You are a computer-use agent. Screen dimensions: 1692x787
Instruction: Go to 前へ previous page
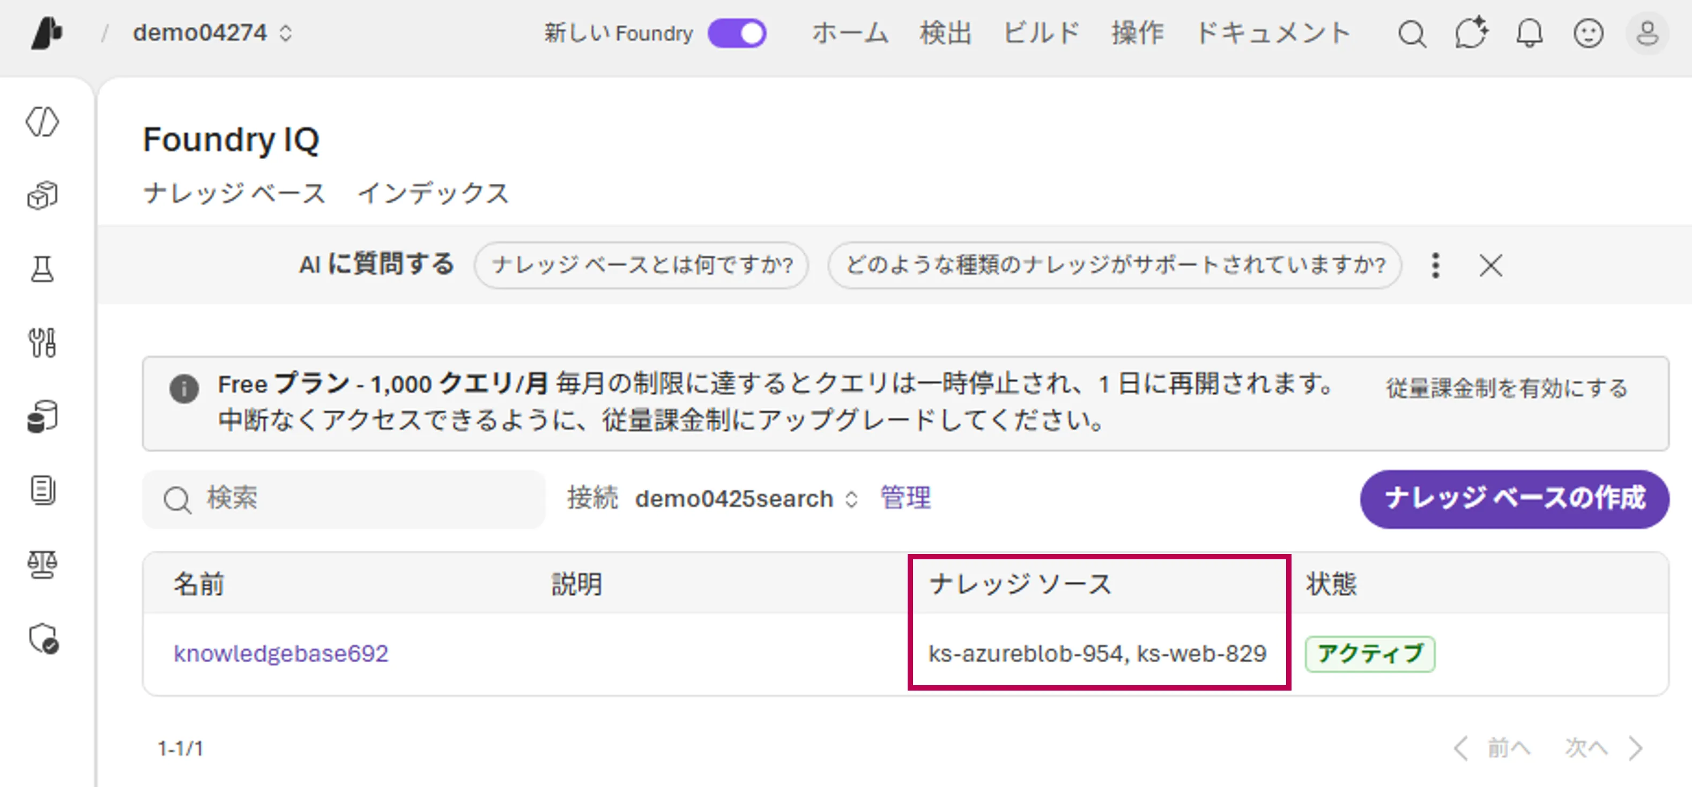(x=1493, y=747)
